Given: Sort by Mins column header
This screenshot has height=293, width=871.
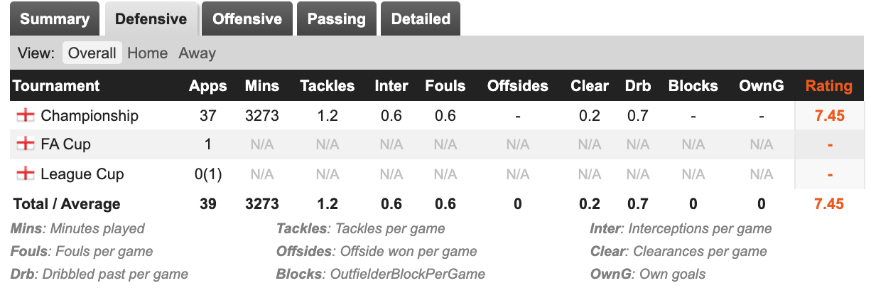Looking at the screenshot, I should 261,86.
